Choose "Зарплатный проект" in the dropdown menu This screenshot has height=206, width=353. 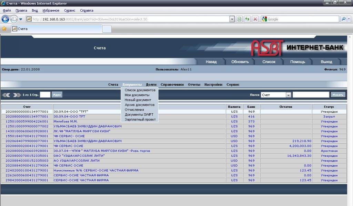click(x=140, y=120)
